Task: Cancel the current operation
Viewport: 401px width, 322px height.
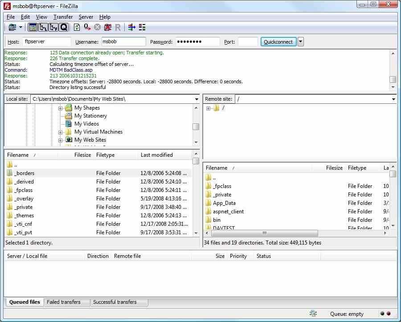Action: 97,27
